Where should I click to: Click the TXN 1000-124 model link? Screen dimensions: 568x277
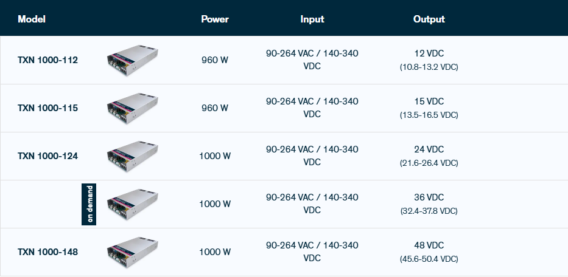pyautogui.click(x=48, y=156)
